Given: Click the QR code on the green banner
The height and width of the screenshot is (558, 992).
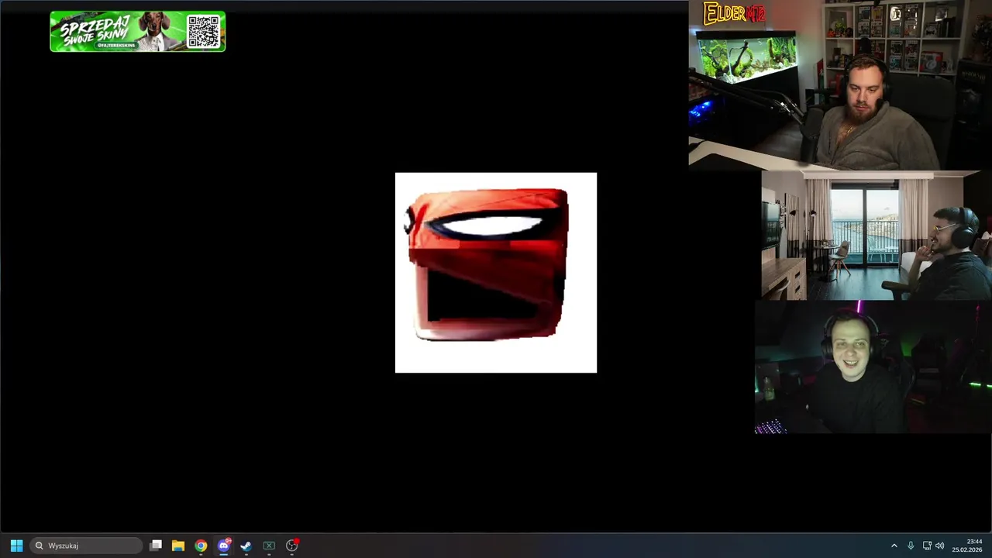Looking at the screenshot, I should tap(203, 31).
